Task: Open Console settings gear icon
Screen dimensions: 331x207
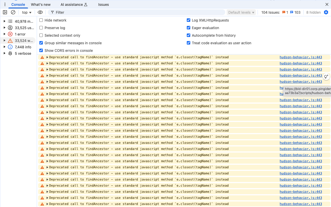Action: (326, 12)
